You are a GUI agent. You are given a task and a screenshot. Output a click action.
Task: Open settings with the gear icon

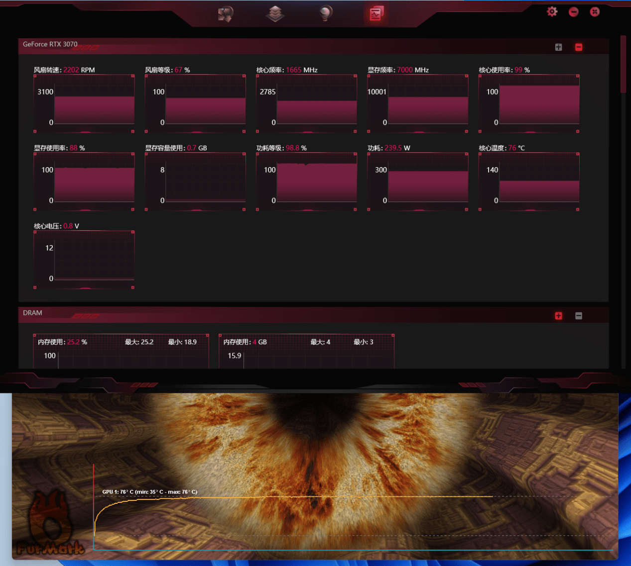click(552, 11)
